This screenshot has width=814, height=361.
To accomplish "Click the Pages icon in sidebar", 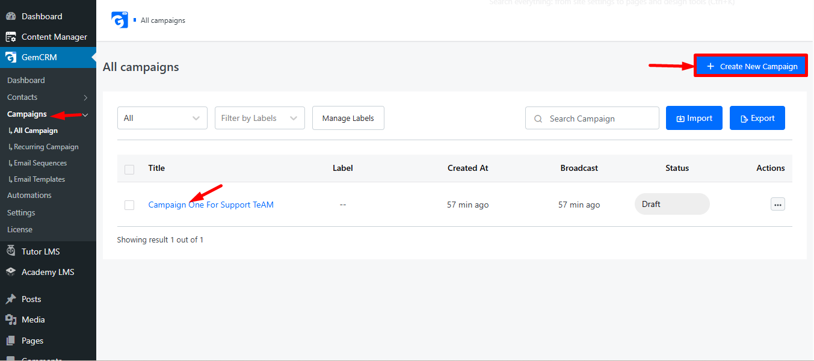I will pyautogui.click(x=11, y=341).
